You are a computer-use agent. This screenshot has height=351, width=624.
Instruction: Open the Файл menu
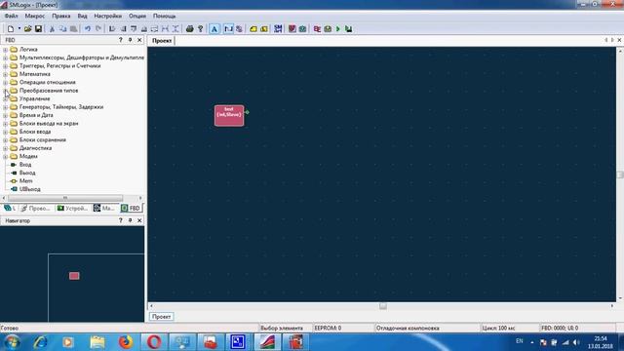tap(11, 16)
